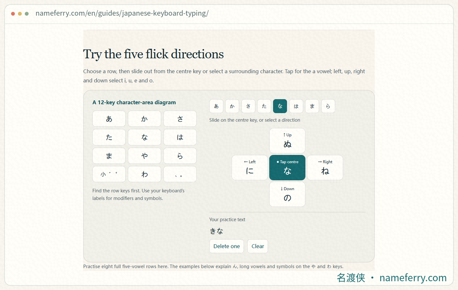The width and height of the screenshot is (458, 290).
Task: Click the browser address bar URL
Action: (x=122, y=13)
